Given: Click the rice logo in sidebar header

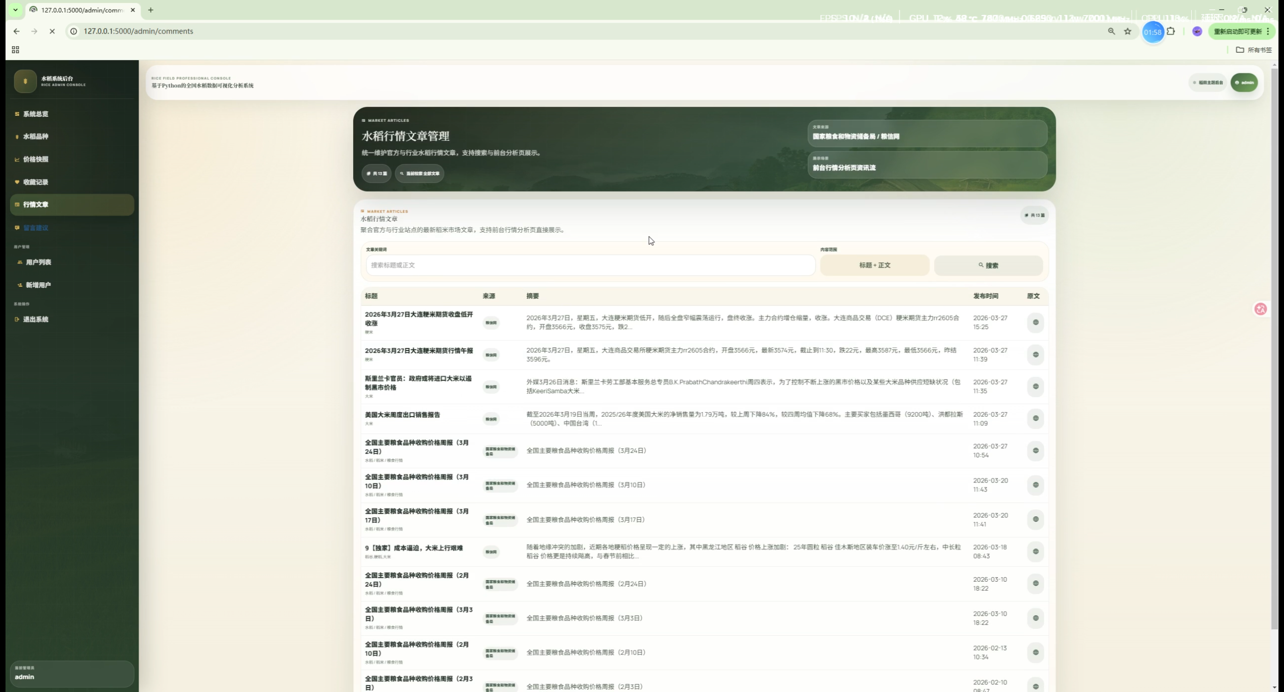Looking at the screenshot, I should pyautogui.click(x=25, y=81).
